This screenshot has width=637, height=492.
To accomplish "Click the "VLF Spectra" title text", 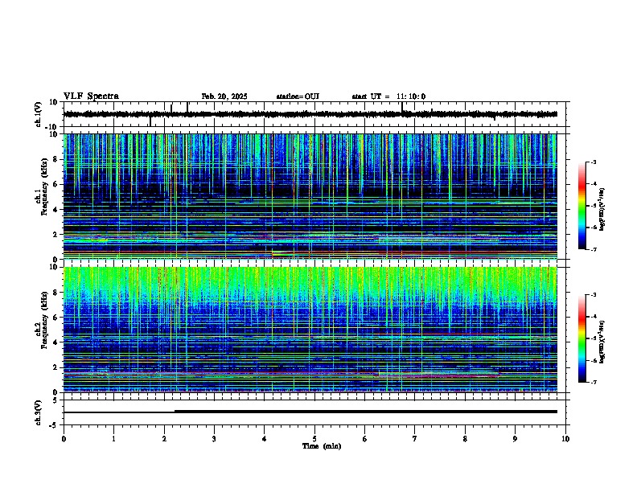I will pyautogui.click(x=91, y=96).
